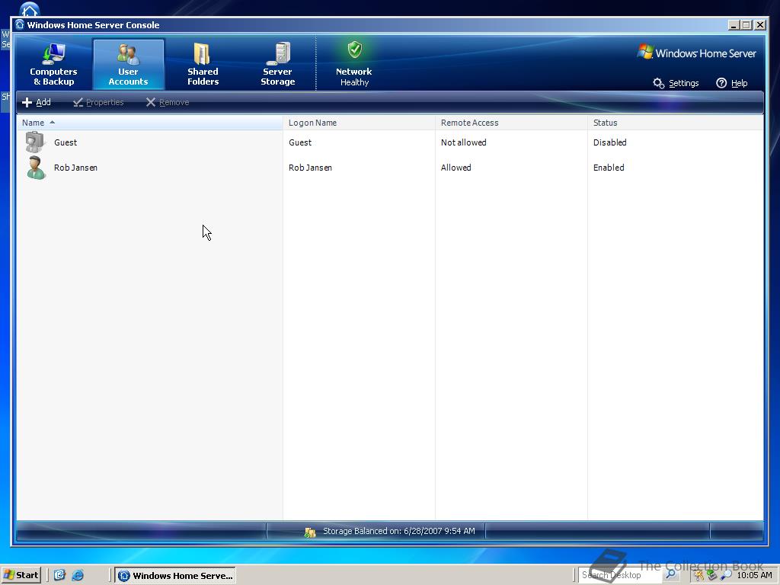Click the 'Storage Balanced on' status text

coord(399,531)
